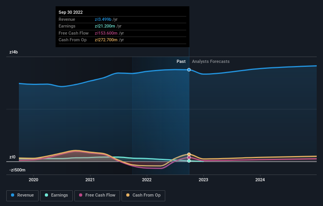Click the Past label in the chart
This screenshot has width=323, height=206.
181,61
